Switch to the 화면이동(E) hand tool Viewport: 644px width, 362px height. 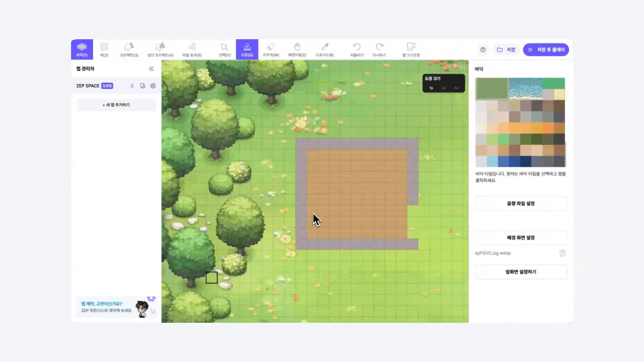[x=297, y=49]
